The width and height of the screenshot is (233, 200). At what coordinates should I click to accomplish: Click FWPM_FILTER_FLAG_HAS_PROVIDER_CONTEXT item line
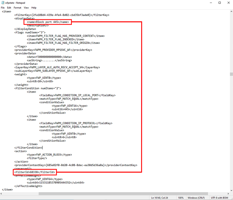[66, 36]
